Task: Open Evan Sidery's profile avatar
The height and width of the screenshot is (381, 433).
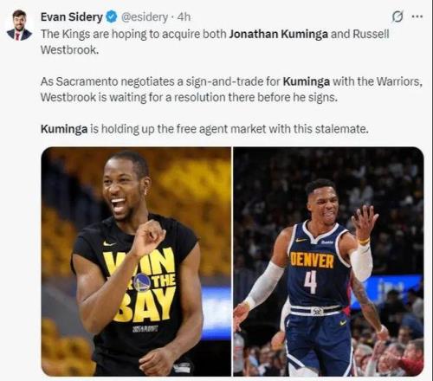Action: point(19,25)
